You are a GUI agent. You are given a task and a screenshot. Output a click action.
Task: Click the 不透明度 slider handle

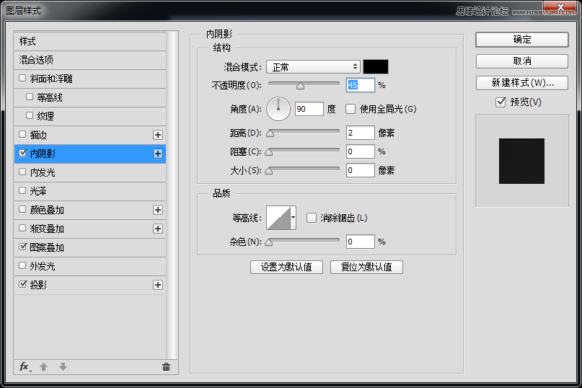pyautogui.click(x=300, y=86)
